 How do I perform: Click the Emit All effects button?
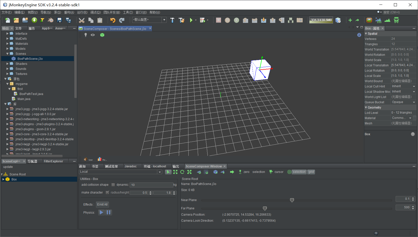[x=102, y=205]
